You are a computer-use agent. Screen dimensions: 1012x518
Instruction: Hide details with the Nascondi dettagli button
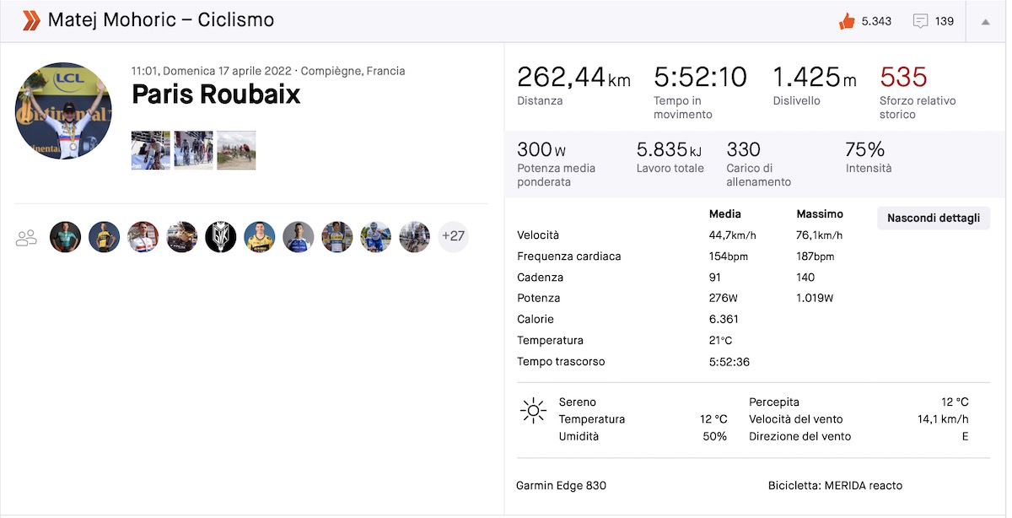point(934,219)
